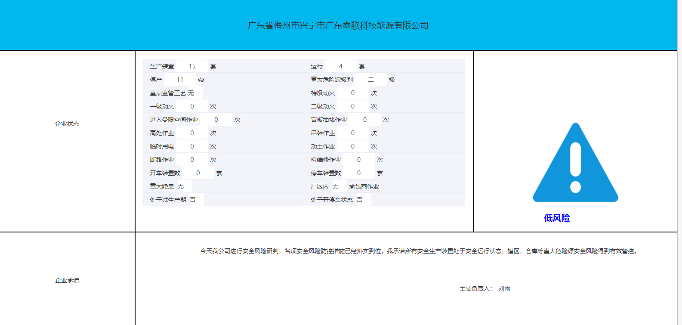Click the 检维修作业 label
682x325 pixels.
(x=326, y=160)
